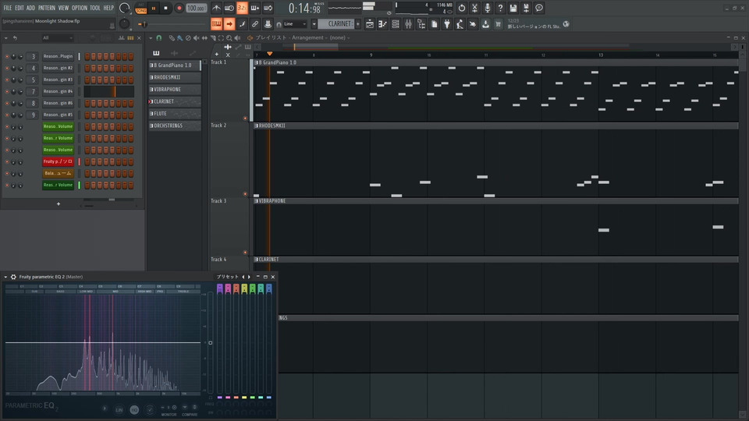Open the Mixer view icon
Viewport: 749px width, 421px height.
(408, 24)
